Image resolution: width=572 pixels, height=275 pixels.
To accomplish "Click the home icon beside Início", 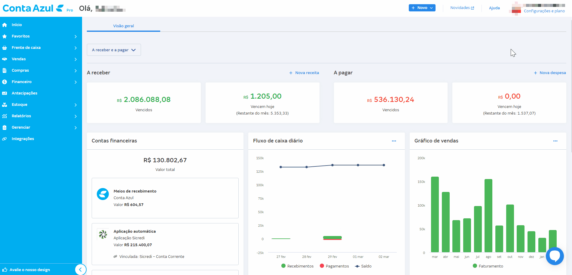I will (x=5, y=25).
